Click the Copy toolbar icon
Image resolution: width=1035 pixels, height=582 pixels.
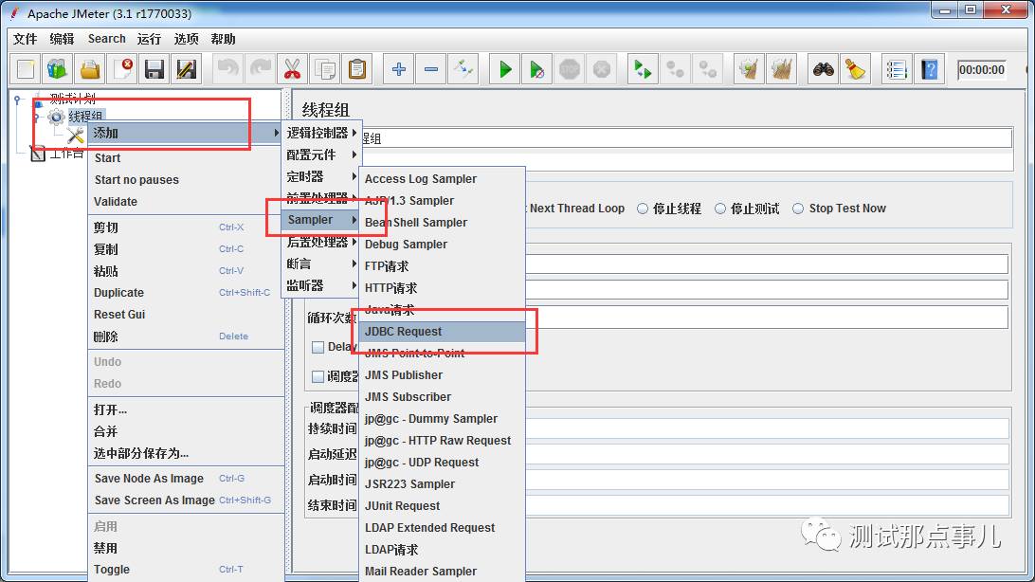pyautogui.click(x=325, y=69)
